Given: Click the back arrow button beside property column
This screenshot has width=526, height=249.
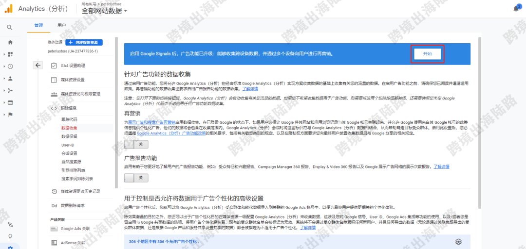Looking at the screenshot, I should pyautogui.click(x=38, y=65).
